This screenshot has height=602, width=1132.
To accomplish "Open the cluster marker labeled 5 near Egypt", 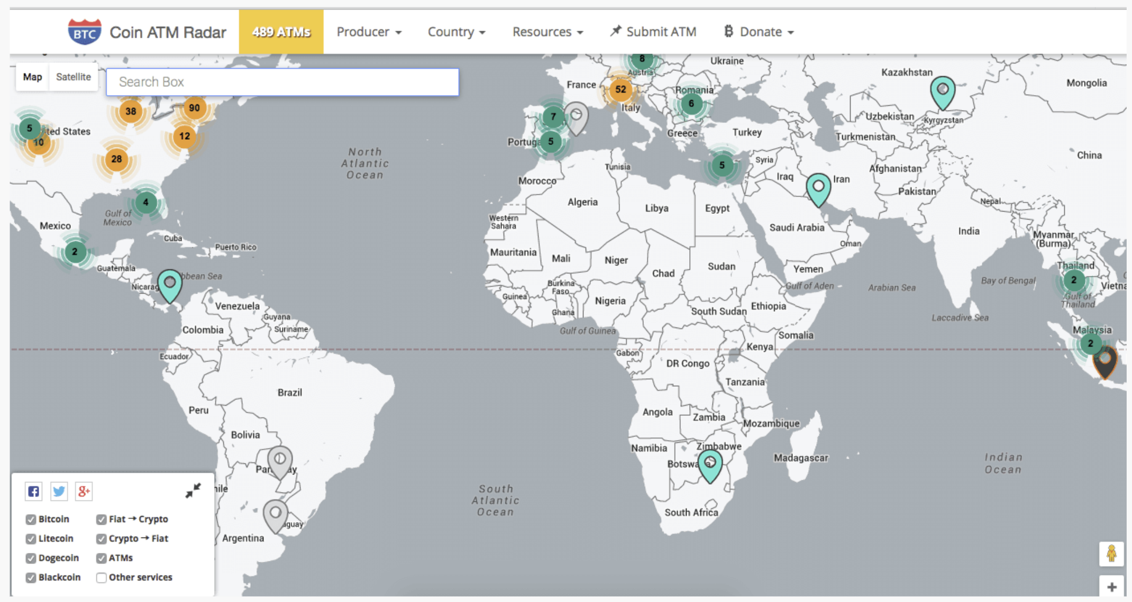I will (x=722, y=166).
